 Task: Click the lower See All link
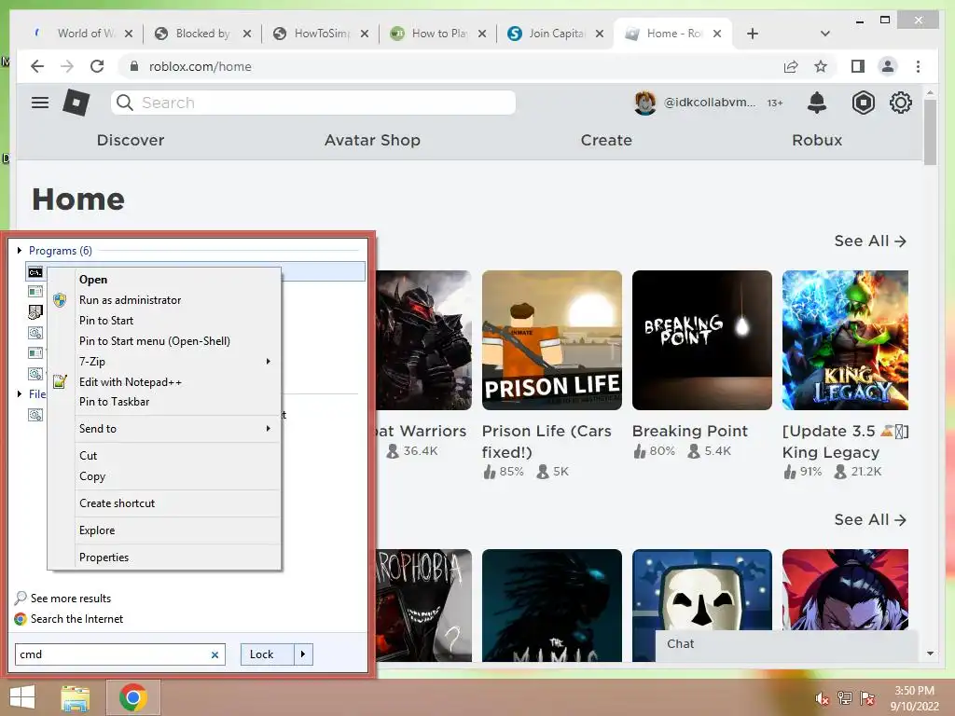(x=870, y=520)
